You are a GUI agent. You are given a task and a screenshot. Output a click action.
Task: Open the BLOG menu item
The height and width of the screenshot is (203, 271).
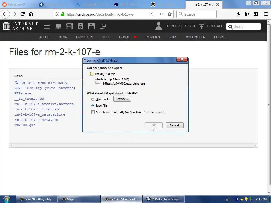(63, 37)
